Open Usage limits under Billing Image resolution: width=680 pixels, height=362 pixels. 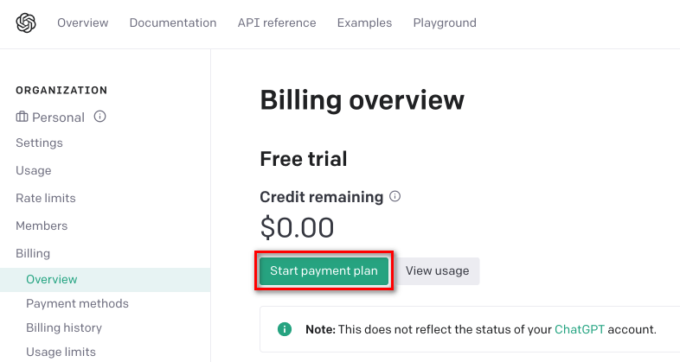[61, 352]
